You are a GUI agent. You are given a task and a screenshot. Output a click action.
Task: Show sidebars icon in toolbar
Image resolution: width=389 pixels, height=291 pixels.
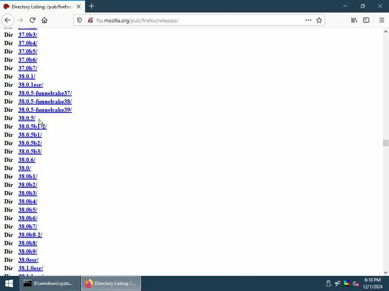click(x=366, y=20)
